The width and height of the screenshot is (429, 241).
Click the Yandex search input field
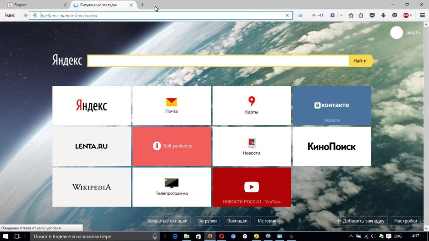point(218,61)
